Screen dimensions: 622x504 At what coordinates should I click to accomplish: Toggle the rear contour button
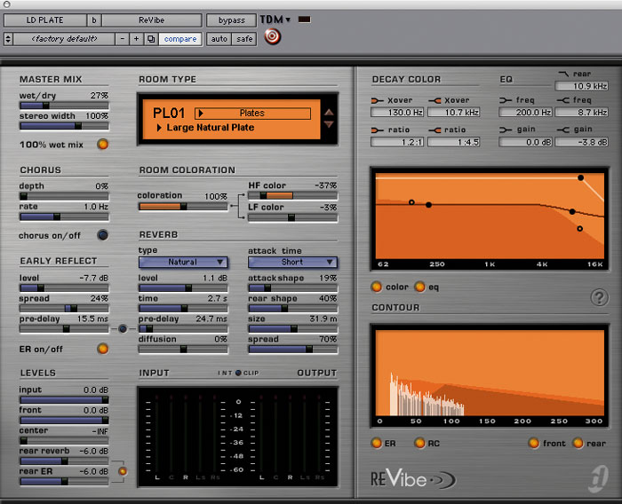(x=578, y=443)
